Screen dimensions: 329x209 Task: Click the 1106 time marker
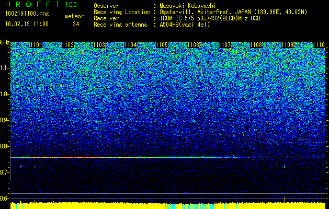(x=193, y=45)
